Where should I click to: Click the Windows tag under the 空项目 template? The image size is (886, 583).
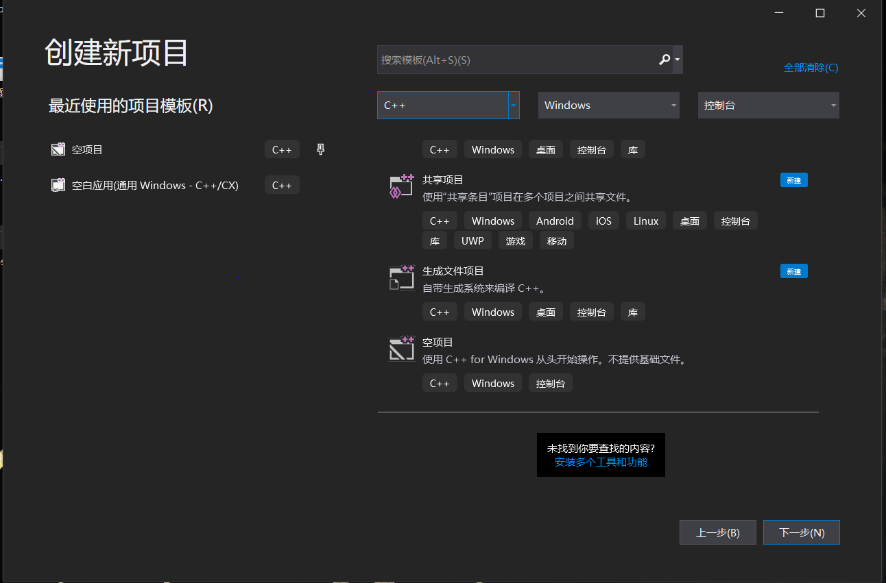point(493,383)
